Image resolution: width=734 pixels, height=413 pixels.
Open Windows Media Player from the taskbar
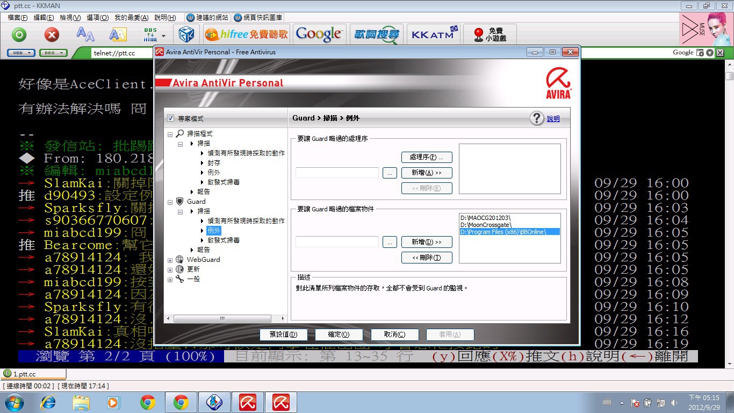coord(114,402)
